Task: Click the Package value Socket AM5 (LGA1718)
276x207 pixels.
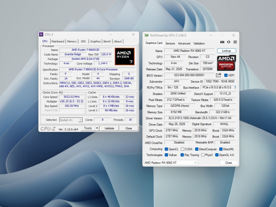Action: pyautogui.click(x=85, y=59)
